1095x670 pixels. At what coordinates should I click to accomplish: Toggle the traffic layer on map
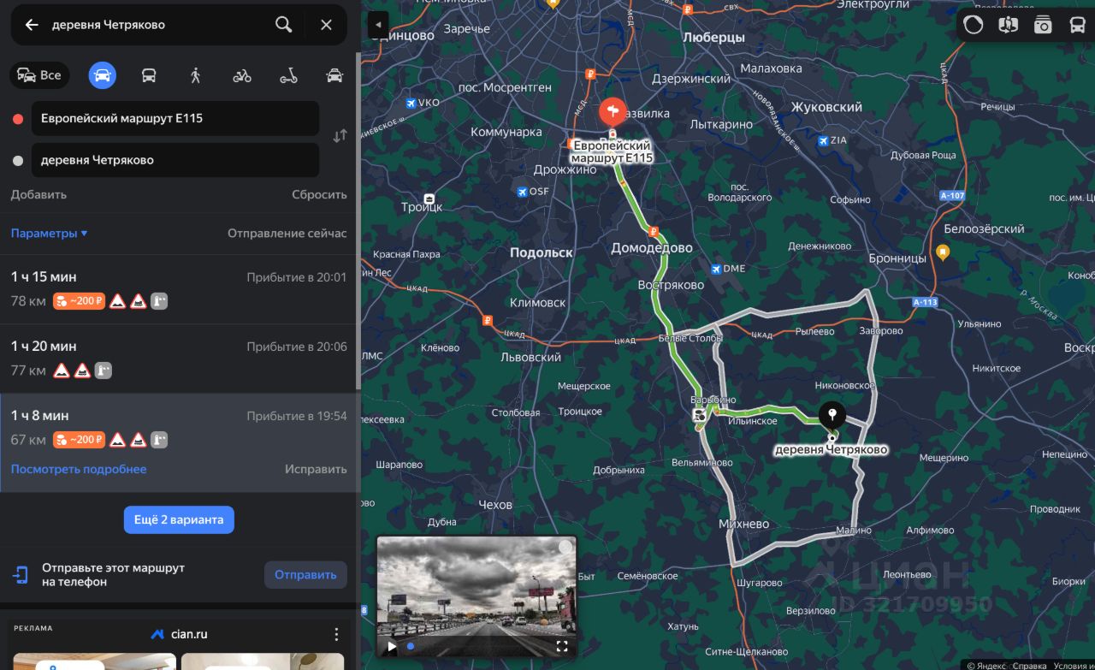tap(974, 25)
